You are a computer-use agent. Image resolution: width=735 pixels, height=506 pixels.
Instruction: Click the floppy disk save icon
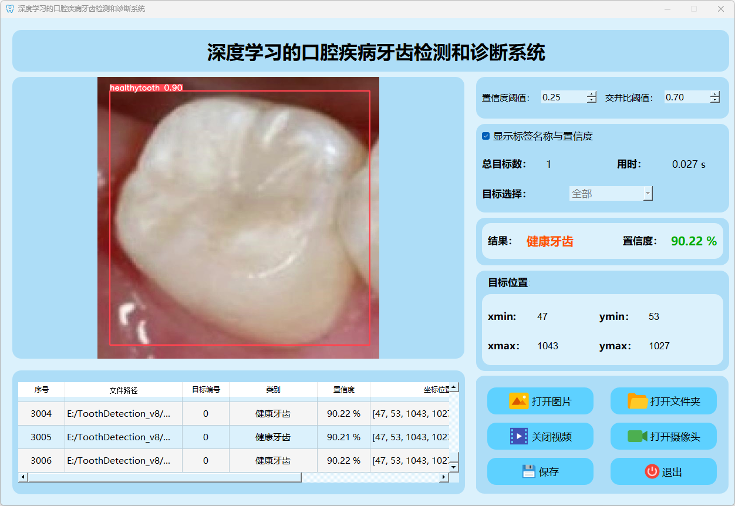[528, 471]
